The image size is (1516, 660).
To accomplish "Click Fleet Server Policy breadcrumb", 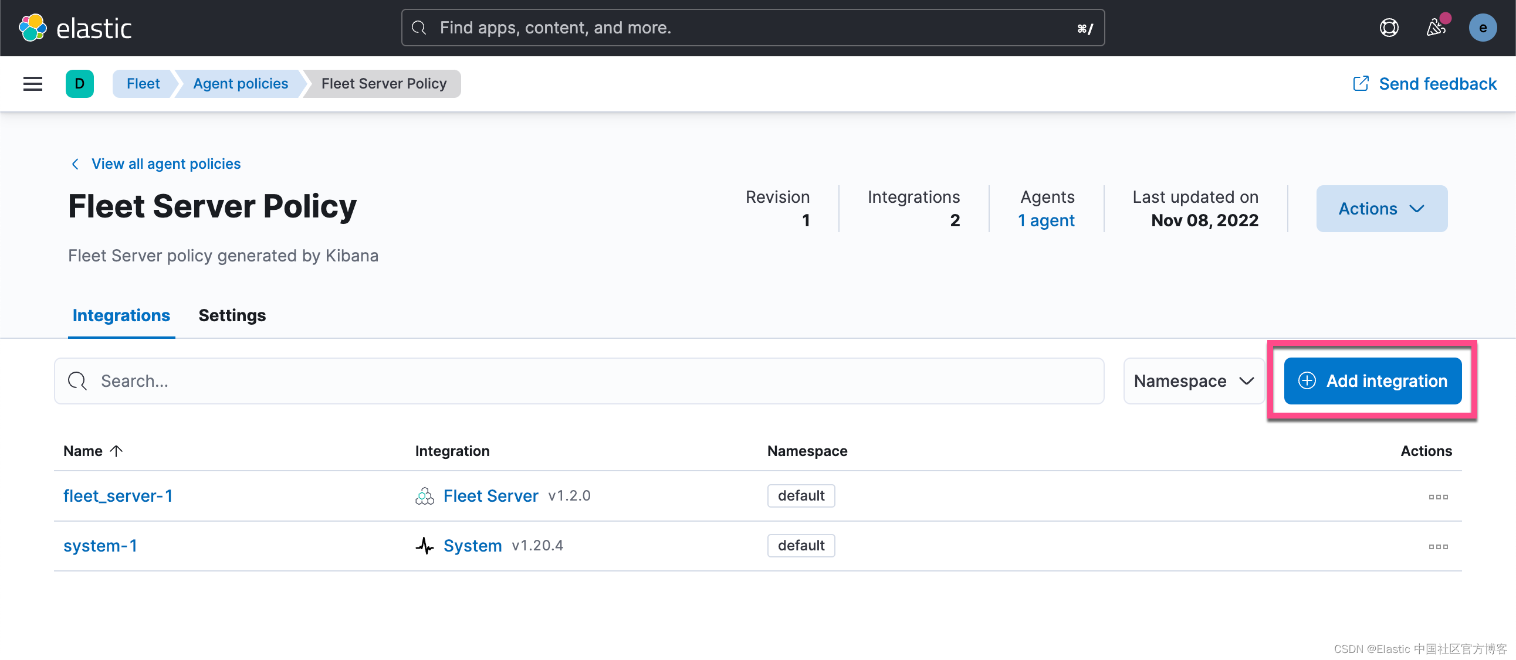I will click(x=384, y=83).
